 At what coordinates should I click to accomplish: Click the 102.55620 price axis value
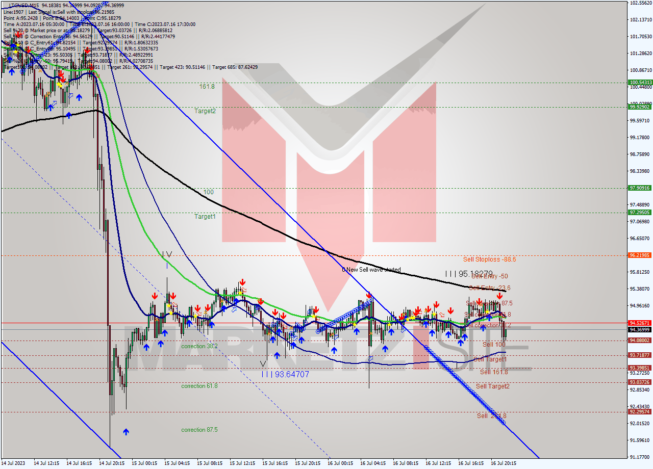coord(641,3)
